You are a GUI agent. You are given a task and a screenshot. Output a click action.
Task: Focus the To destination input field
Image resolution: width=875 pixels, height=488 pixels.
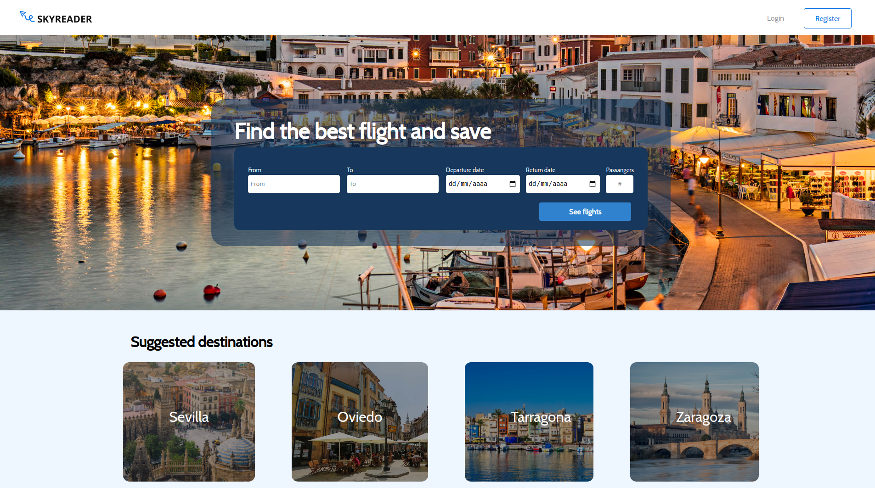[x=393, y=184]
